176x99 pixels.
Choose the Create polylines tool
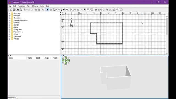coord(61,10)
